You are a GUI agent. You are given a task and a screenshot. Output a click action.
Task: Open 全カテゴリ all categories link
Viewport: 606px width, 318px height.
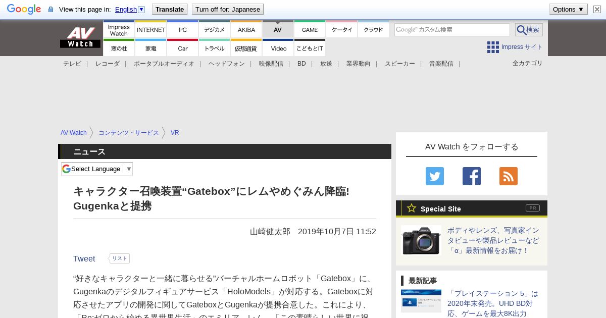(528, 63)
